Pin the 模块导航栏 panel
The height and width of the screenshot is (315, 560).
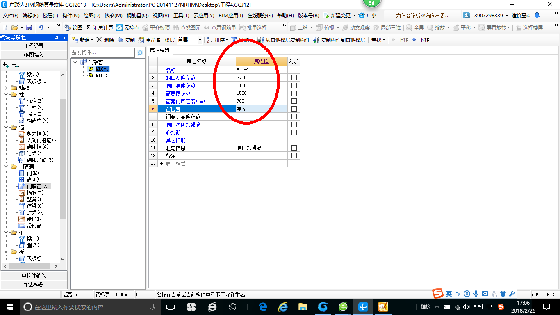click(57, 38)
